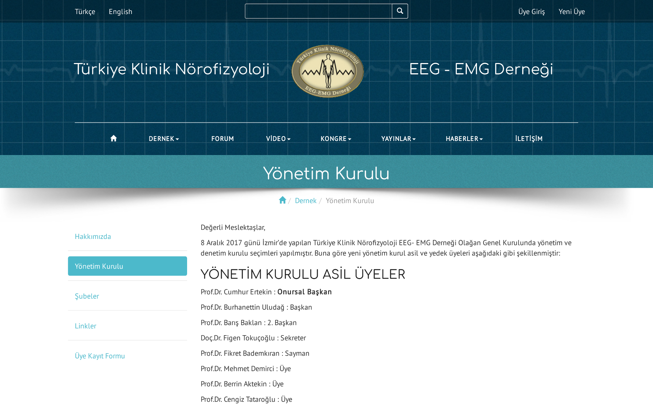Open the Üye Giriş login link
This screenshot has width=653, height=408.
tap(532, 12)
